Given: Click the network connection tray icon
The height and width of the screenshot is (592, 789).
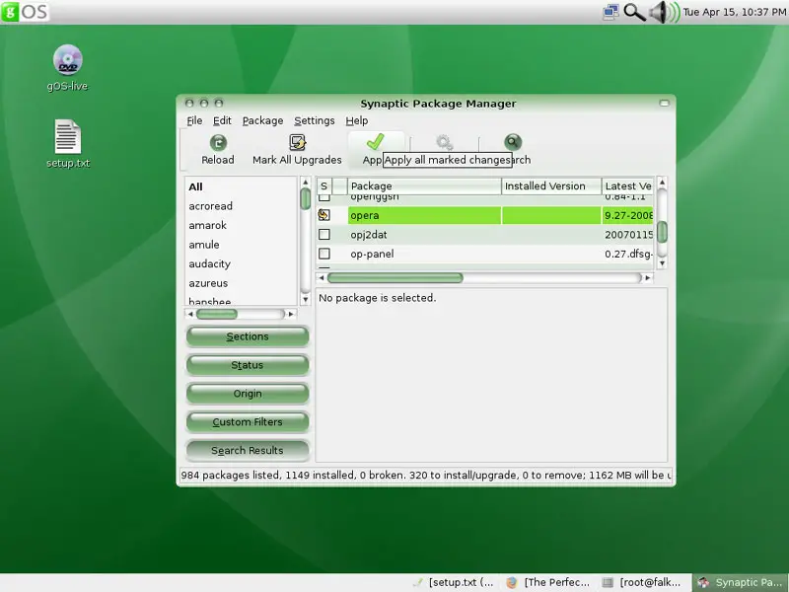Looking at the screenshot, I should (x=610, y=12).
